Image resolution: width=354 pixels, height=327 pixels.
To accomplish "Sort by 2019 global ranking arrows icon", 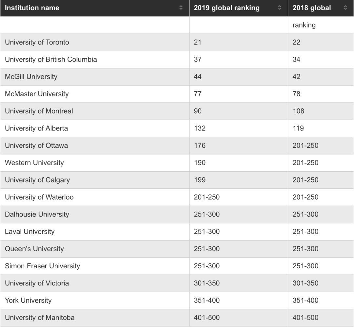I will (x=280, y=8).
